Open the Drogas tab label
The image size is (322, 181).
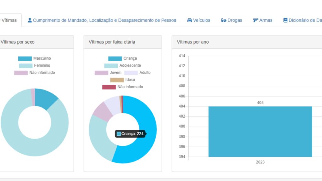point(235,20)
